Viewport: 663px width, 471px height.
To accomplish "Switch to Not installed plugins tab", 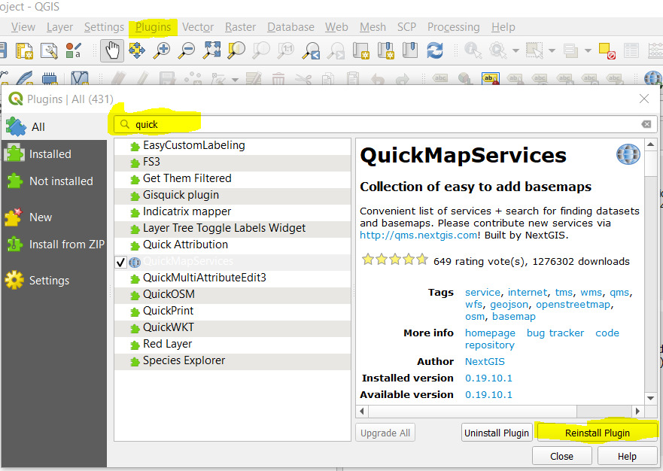I will 54,181.
